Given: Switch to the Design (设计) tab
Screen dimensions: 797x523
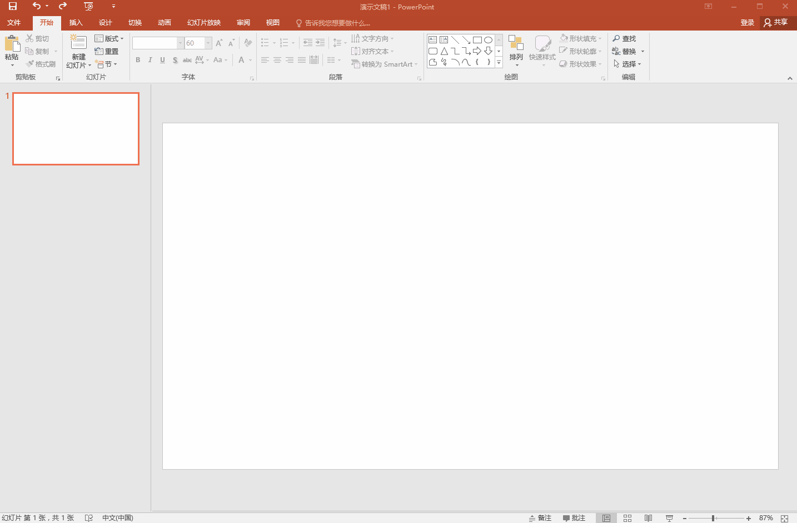Looking at the screenshot, I should pos(105,23).
